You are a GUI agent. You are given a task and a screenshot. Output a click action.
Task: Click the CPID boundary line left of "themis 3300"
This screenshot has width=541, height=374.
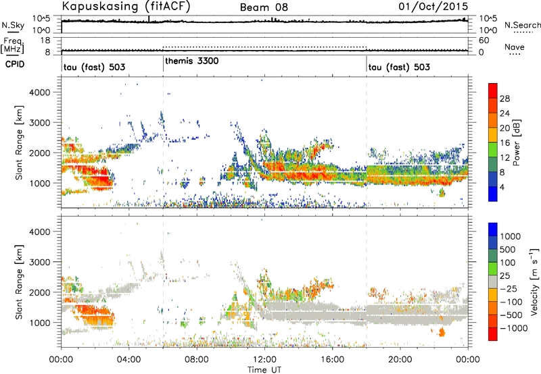click(x=163, y=63)
